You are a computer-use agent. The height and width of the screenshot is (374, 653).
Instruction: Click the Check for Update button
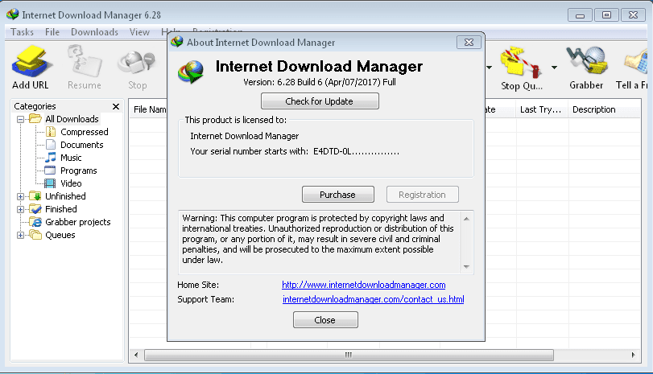point(320,101)
